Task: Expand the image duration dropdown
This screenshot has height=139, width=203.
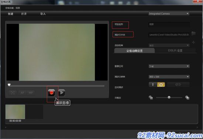Action: [x=169, y=66]
